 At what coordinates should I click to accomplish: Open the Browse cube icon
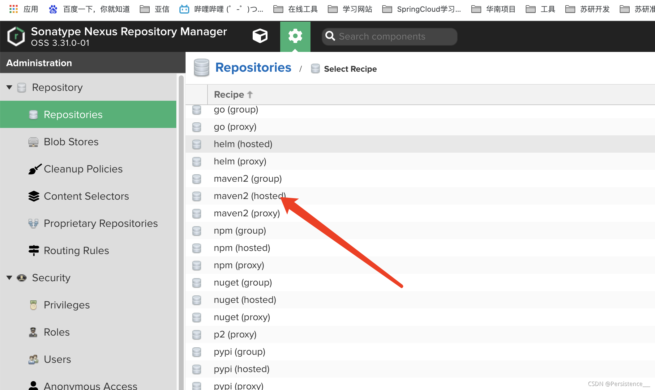(260, 36)
